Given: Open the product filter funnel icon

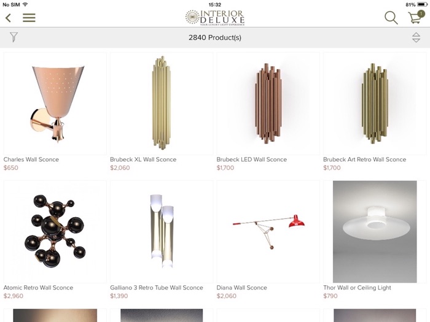Looking at the screenshot, I should tap(14, 37).
